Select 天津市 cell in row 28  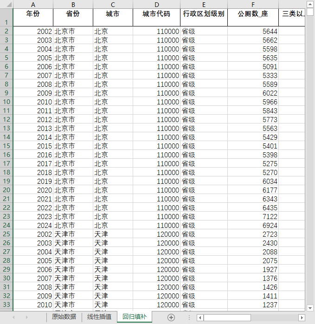tap(73, 260)
